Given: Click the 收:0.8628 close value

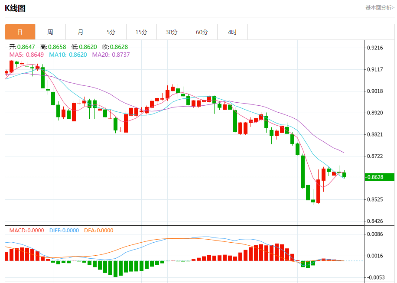Looking at the screenshot, I should tap(115, 47).
